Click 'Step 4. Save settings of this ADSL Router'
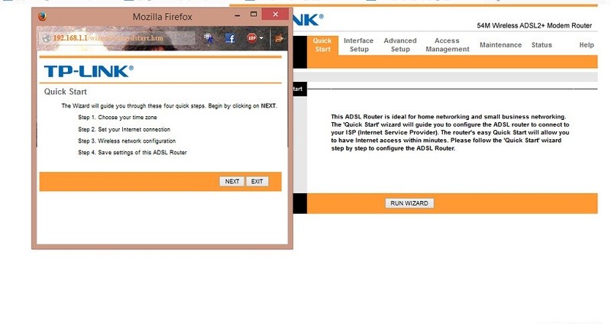 click(x=132, y=152)
